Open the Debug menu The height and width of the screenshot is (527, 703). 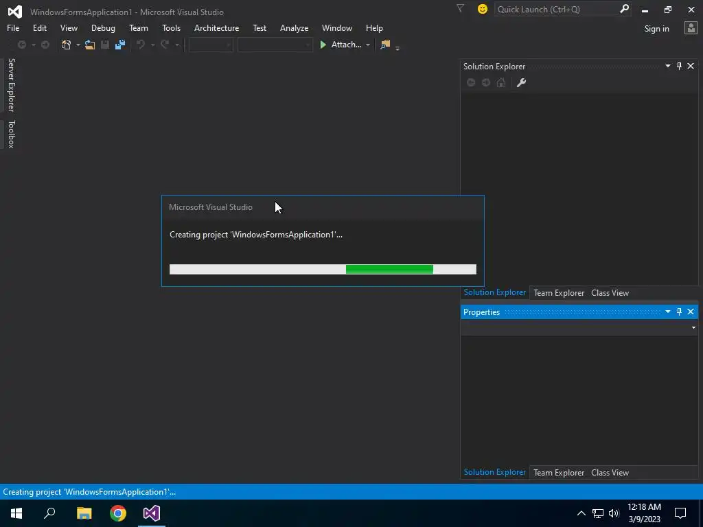pos(103,27)
